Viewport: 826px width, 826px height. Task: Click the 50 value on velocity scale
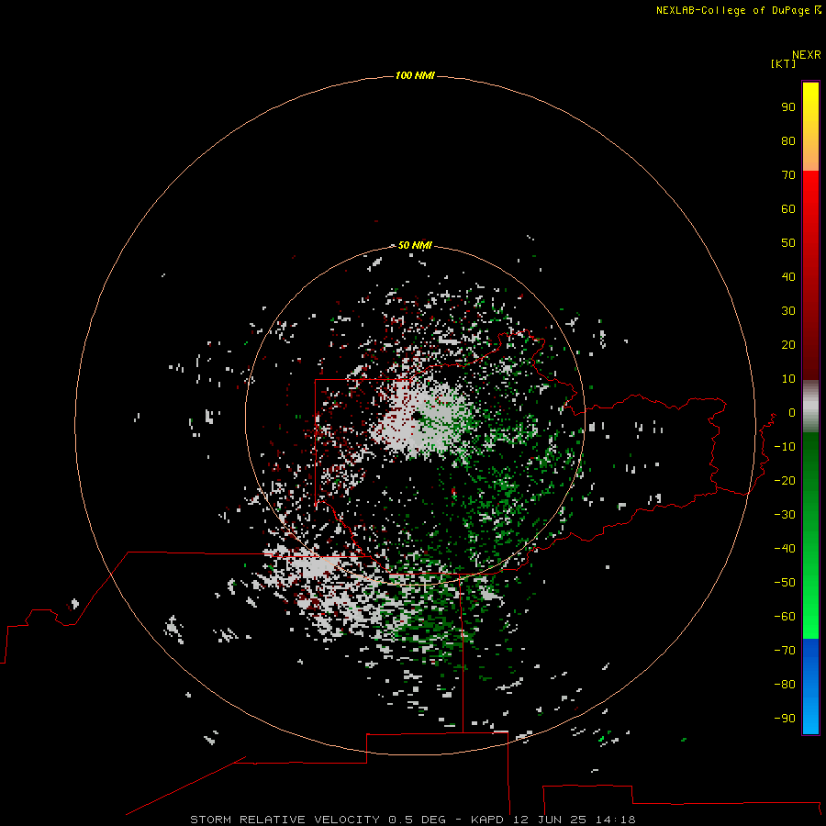(788, 243)
